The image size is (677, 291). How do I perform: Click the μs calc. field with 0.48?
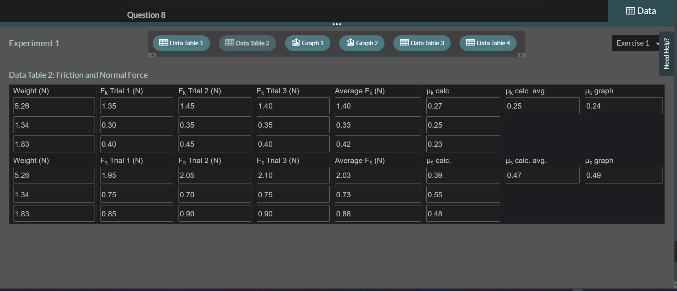[463, 214]
